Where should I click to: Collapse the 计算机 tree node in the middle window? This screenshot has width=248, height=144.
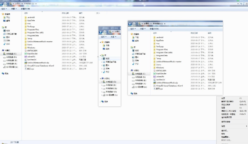(101, 78)
